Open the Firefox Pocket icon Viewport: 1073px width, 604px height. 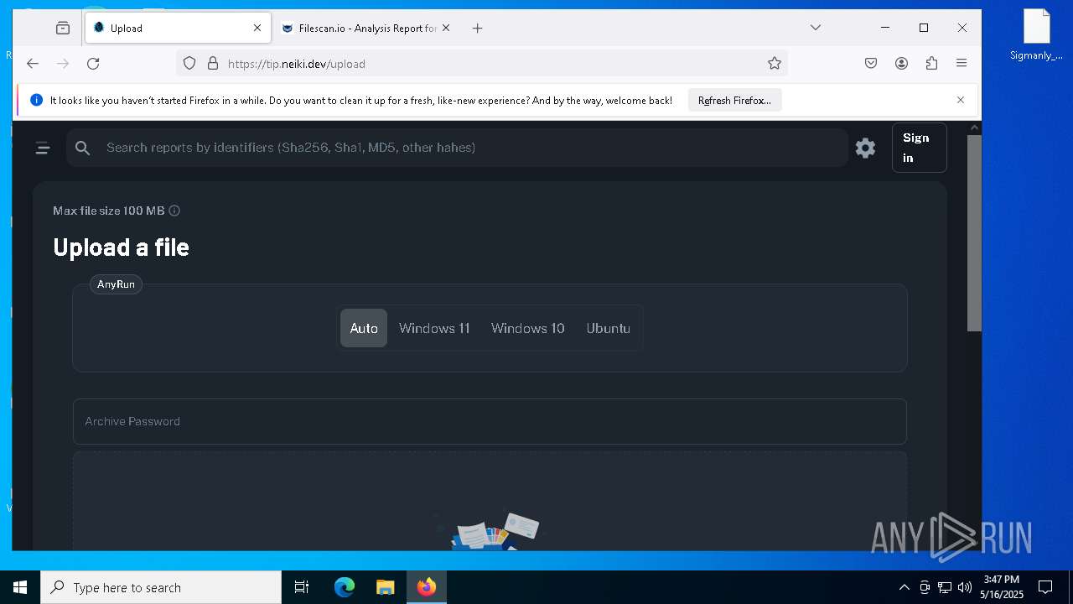[871, 63]
